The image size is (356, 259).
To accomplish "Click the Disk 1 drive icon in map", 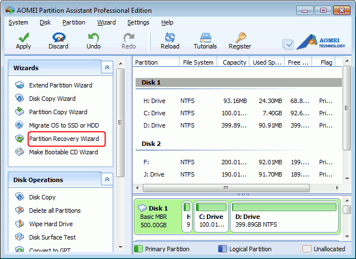I will 142,208.
